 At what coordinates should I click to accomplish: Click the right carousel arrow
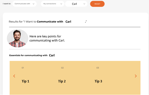[x=136, y=76]
